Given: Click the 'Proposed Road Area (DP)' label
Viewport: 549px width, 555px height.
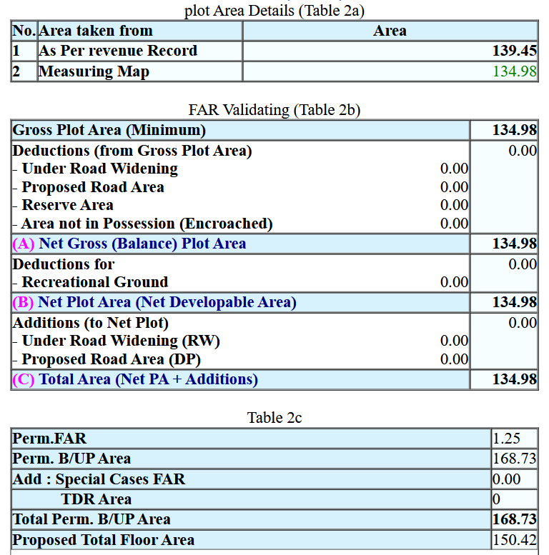Looking at the screenshot, I should 112,359.
